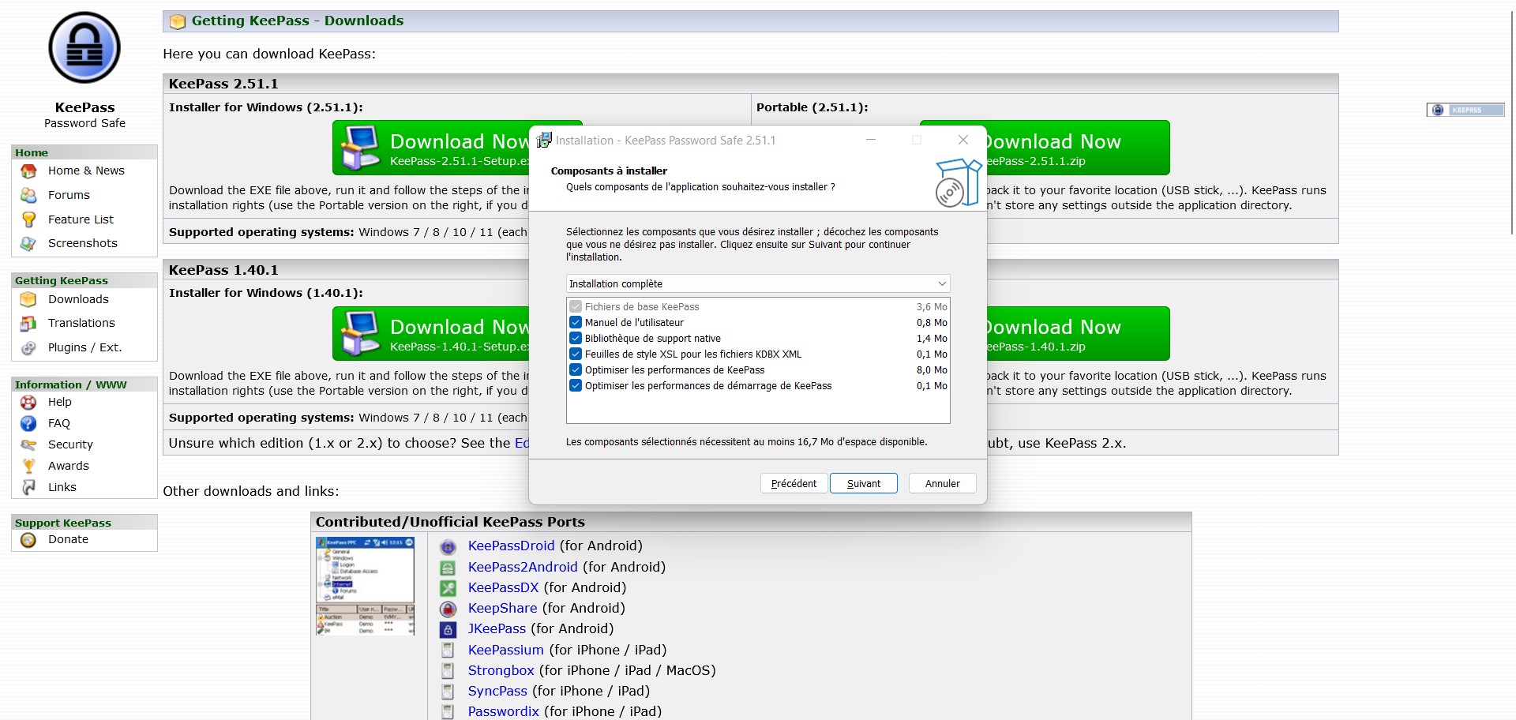Screen dimensions: 1516x720
Task: Go to Translations in the sidebar
Action: [x=81, y=323]
